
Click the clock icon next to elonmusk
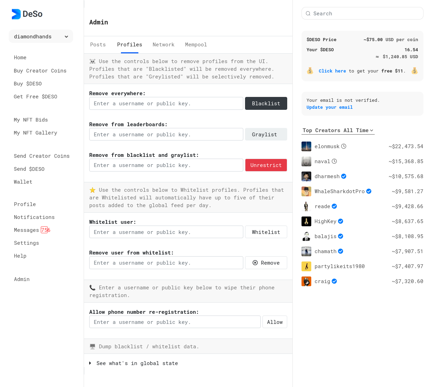(x=344, y=146)
